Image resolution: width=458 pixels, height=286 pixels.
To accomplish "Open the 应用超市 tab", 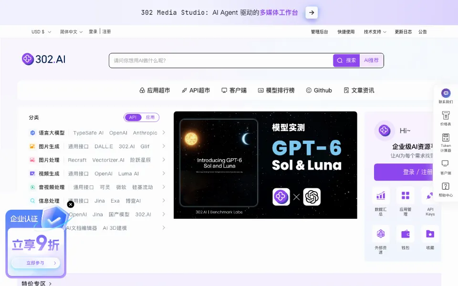I will pyautogui.click(x=155, y=91).
